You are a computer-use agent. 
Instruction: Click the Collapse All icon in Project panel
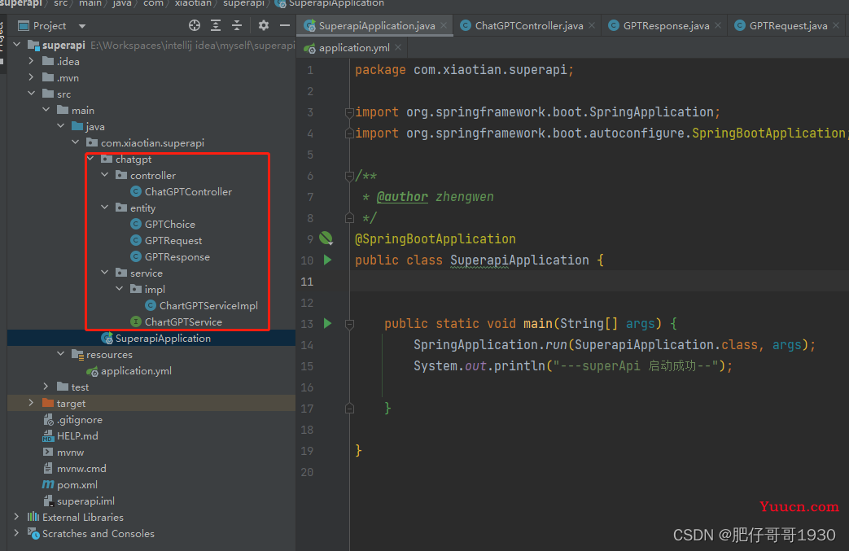coord(237,25)
